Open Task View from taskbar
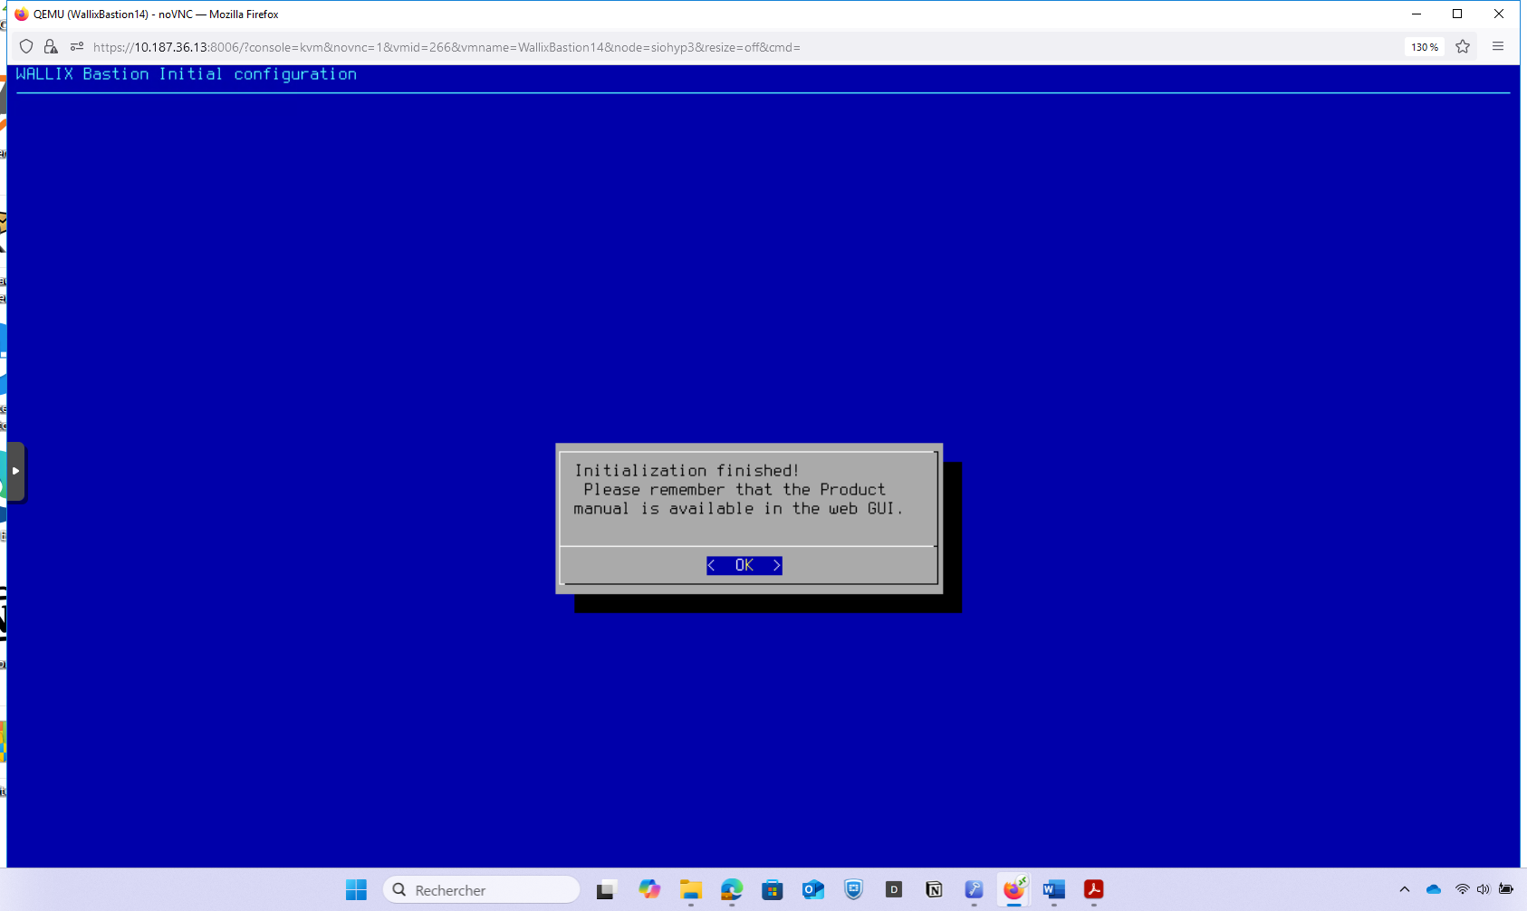Screen dimensions: 1527x911 [x=606, y=890]
